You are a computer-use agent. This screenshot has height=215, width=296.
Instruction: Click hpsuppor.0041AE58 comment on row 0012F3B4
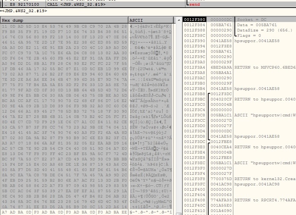[x=257, y=89]
